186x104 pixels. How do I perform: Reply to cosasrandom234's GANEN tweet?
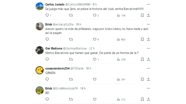[47, 79]
